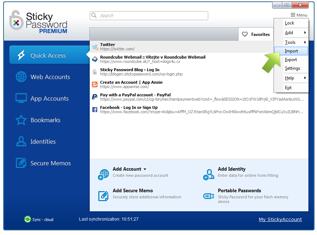The image size is (317, 235).
Task: Click the Quick Access lightning icon
Action: [x=21, y=55]
